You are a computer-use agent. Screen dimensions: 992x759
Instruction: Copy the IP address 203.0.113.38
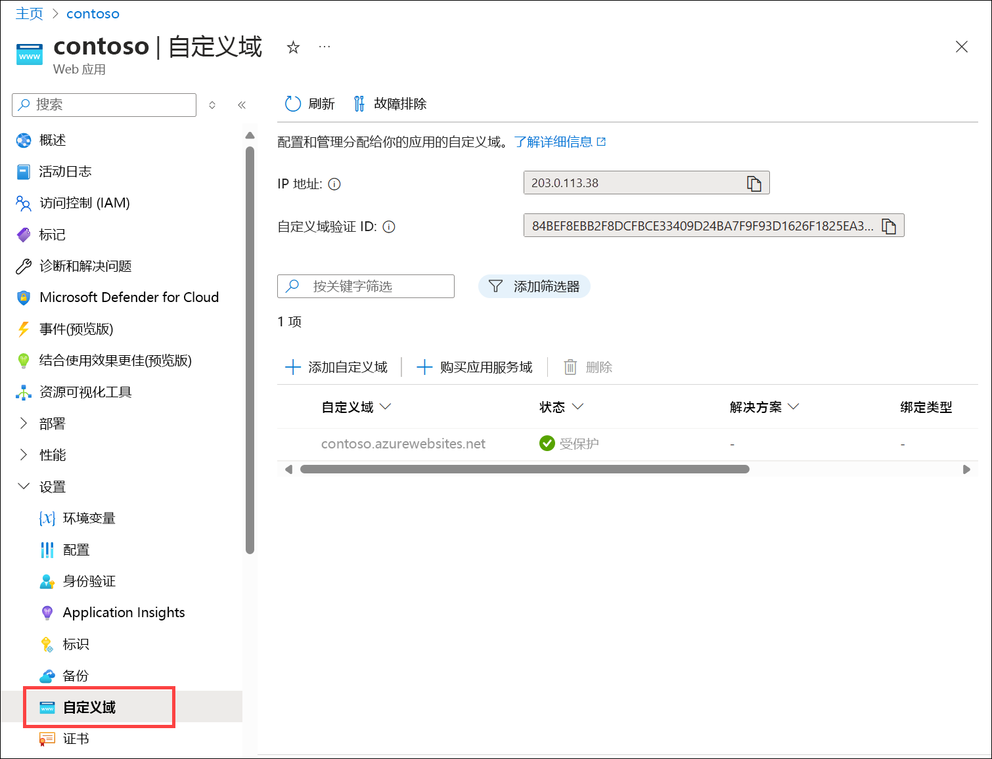(754, 183)
